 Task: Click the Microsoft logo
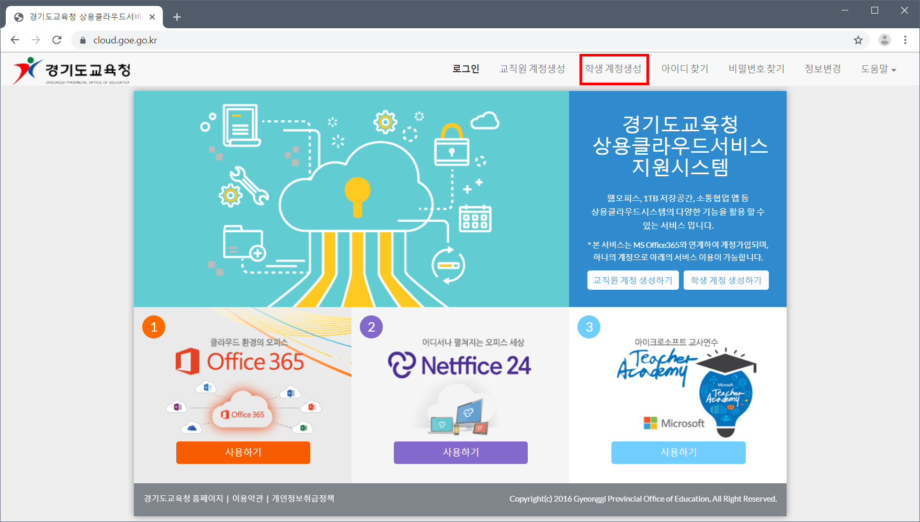674,423
